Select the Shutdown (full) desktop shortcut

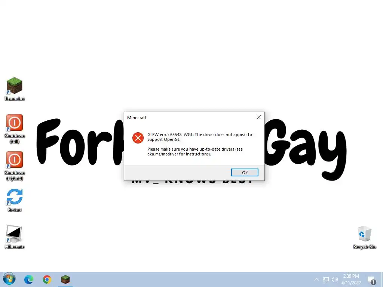(15, 129)
